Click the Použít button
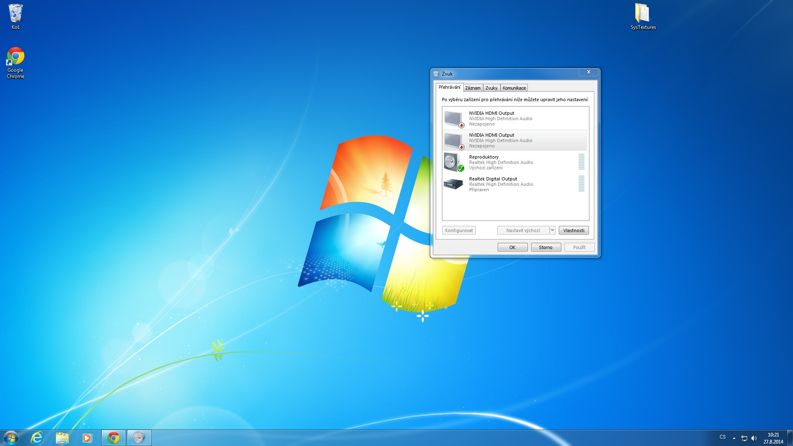 579,247
